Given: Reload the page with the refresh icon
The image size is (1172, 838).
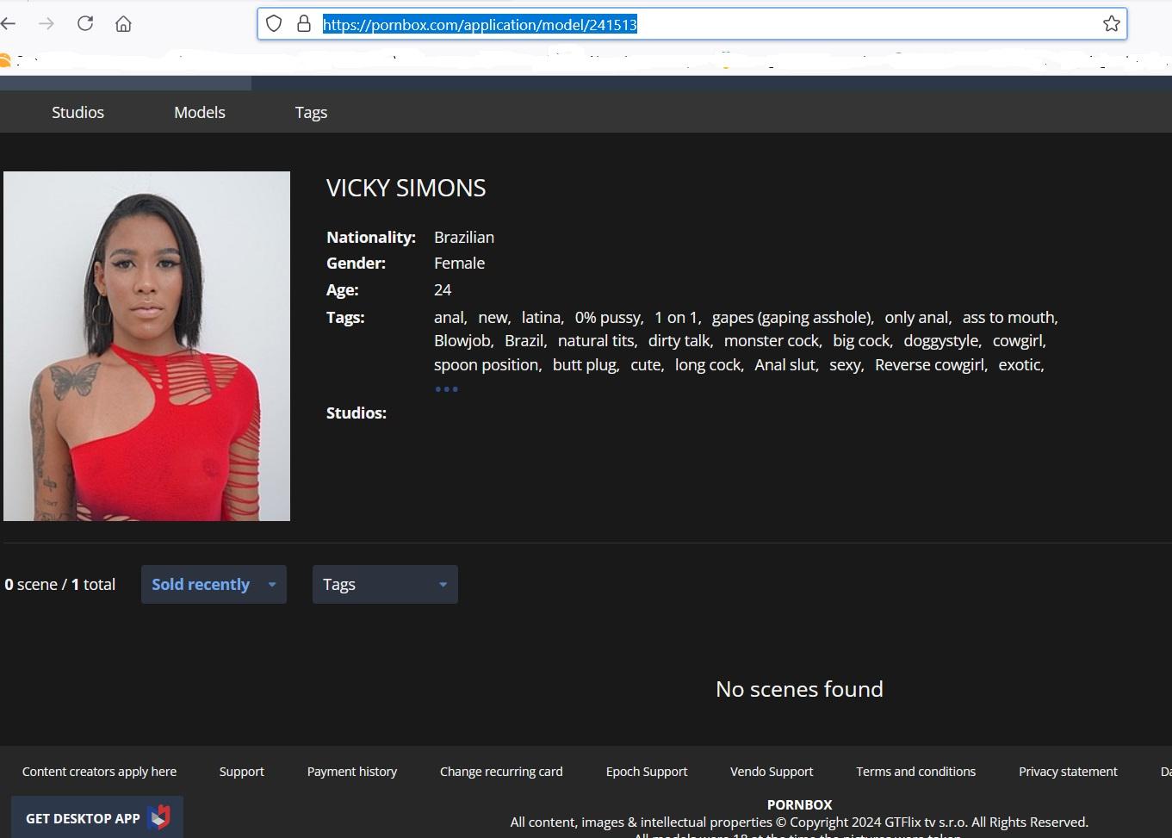Looking at the screenshot, I should pyautogui.click(x=85, y=23).
